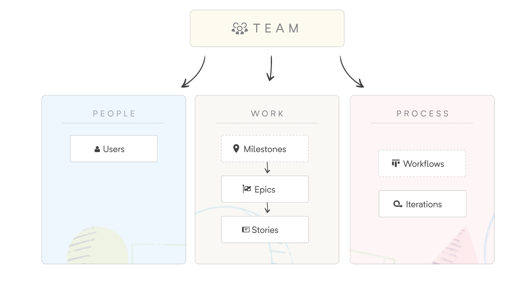Click the Stories card icon

[x=246, y=230]
